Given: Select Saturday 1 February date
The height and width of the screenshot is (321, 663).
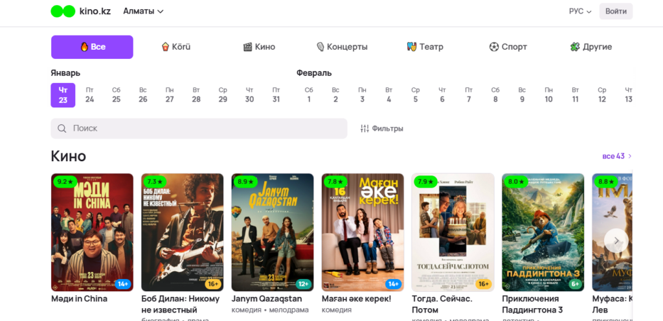Looking at the screenshot, I should coord(309,95).
